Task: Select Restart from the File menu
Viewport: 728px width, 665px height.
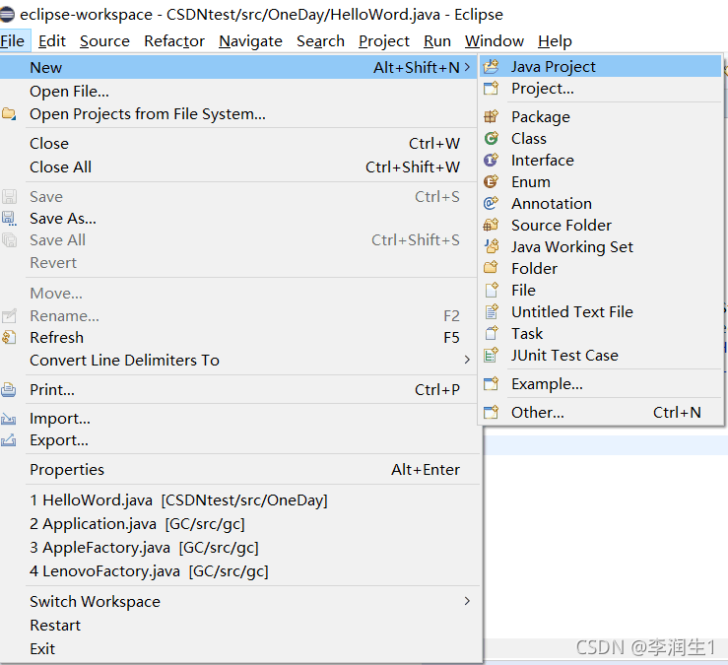Action: 241,625
